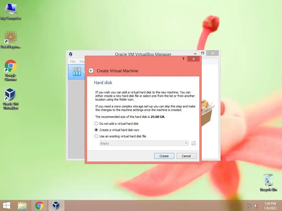
Task: Click the folder browse icon beside Empty dropdown
Action: pos(194,143)
